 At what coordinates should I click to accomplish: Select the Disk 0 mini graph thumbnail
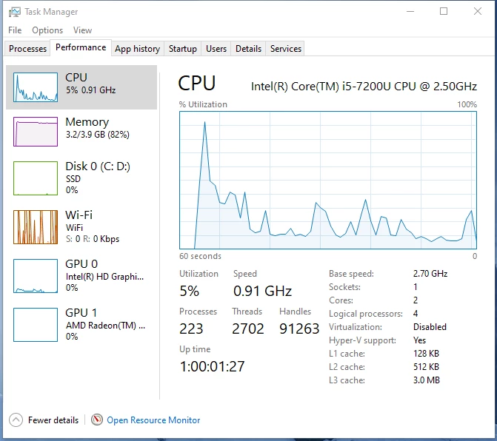[36, 178]
